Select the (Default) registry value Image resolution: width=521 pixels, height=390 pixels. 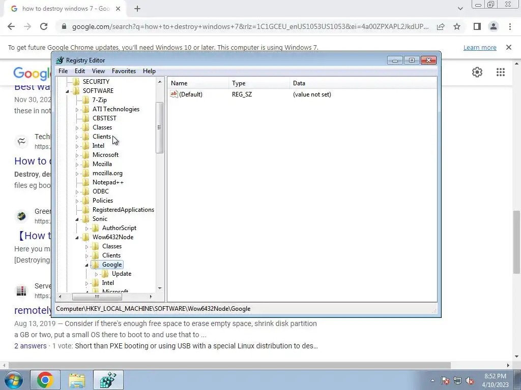[x=190, y=94]
